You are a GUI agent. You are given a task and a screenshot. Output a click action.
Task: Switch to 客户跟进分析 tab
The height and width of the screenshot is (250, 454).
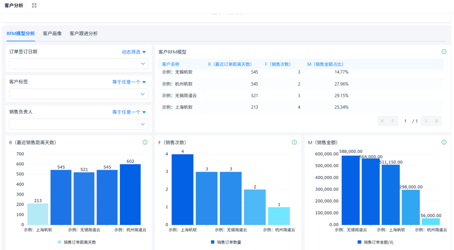coord(84,33)
